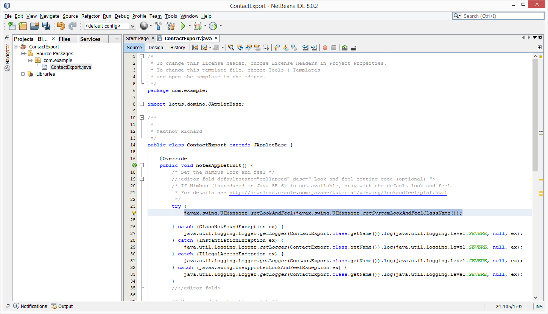The width and height of the screenshot is (548, 314).
Task: Switch to the Start Page tab
Action: click(x=137, y=38)
